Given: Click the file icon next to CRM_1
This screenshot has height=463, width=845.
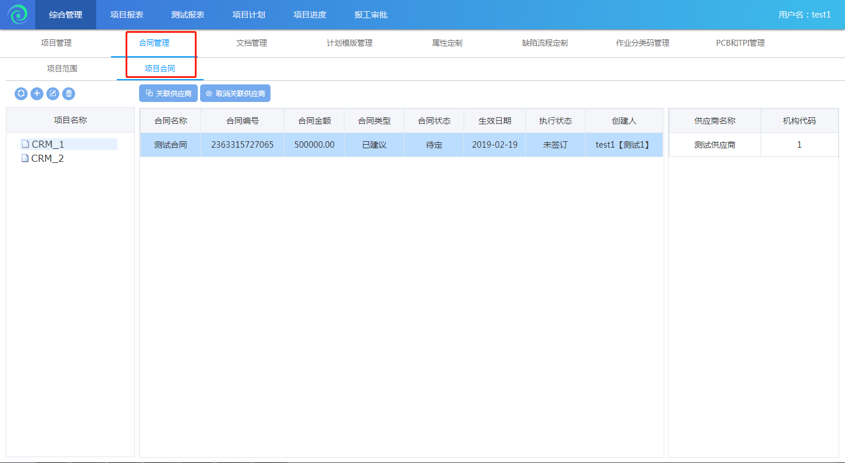Looking at the screenshot, I should pos(25,144).
